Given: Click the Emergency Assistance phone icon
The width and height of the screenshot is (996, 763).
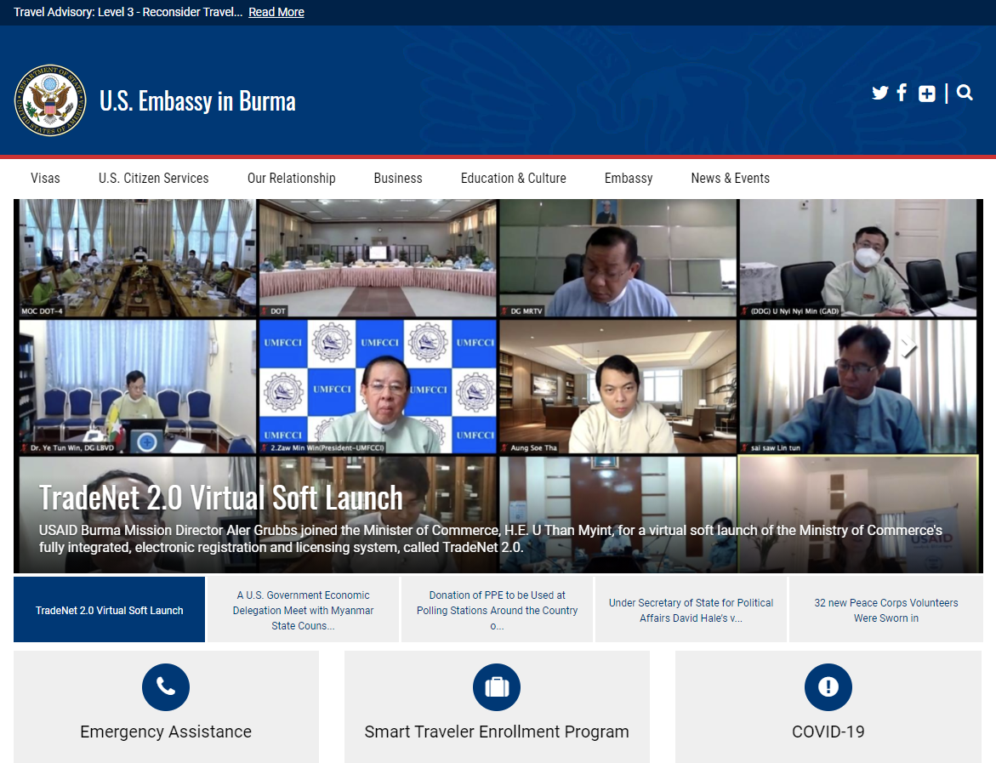Looking at the screenshot, I should coord(166,686).
